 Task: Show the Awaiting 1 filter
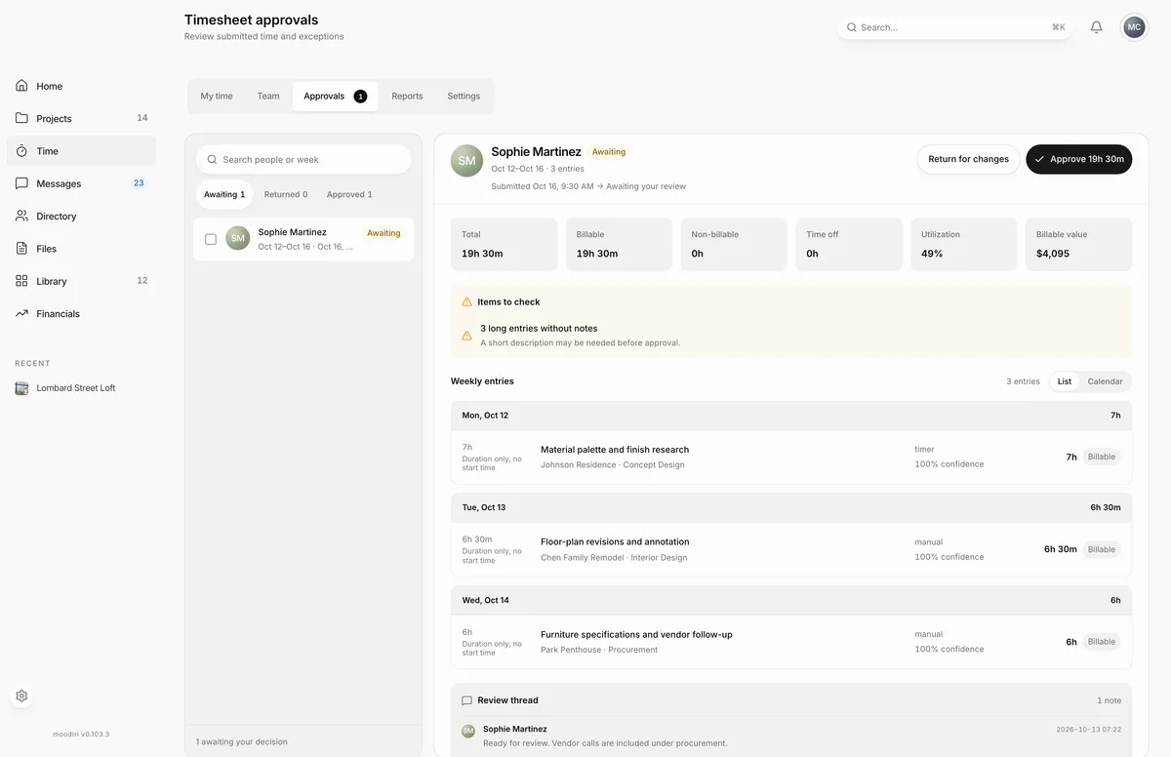224,194
